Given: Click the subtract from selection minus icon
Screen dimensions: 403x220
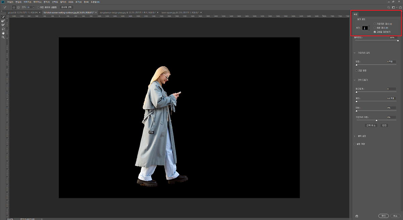Looking at the screenshot, I should pos(18,7).
